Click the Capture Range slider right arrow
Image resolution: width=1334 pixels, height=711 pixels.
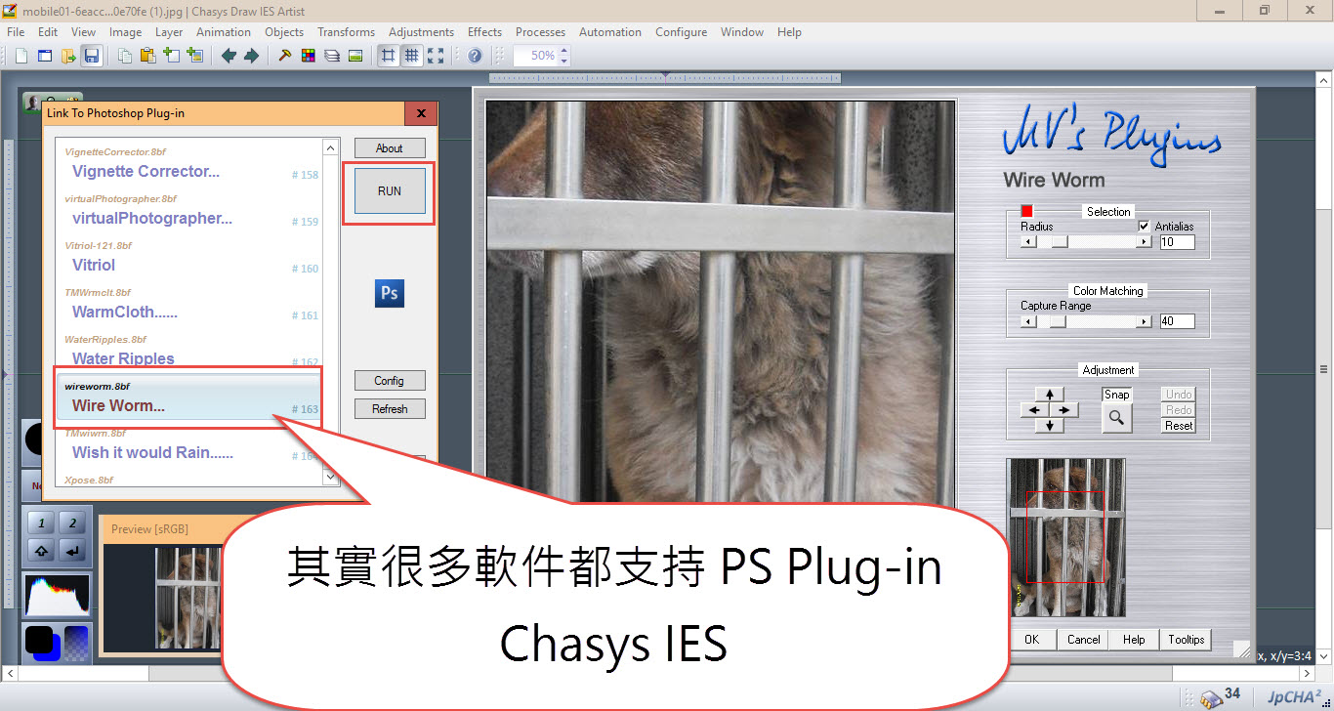(x=1145, y=321)
